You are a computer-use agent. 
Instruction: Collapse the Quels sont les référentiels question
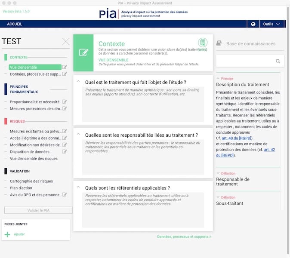pos(78,187)
